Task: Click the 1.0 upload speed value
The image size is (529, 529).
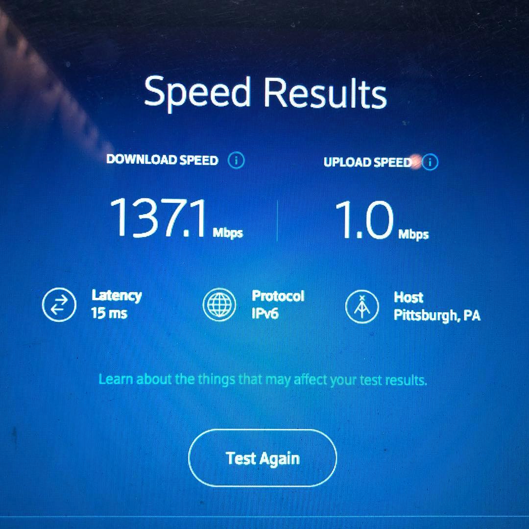Action: click(364, 220)
